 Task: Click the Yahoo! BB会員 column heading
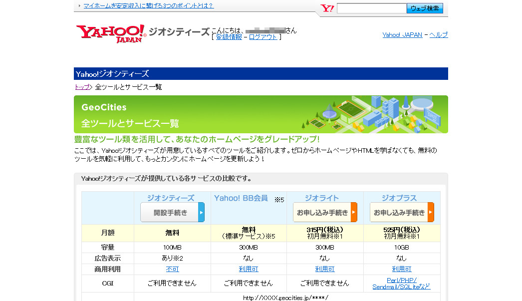click(241, 198)
